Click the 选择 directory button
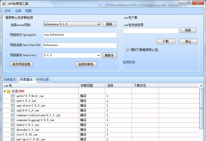The height and width of the screenshot is (141, 206). 188,30
